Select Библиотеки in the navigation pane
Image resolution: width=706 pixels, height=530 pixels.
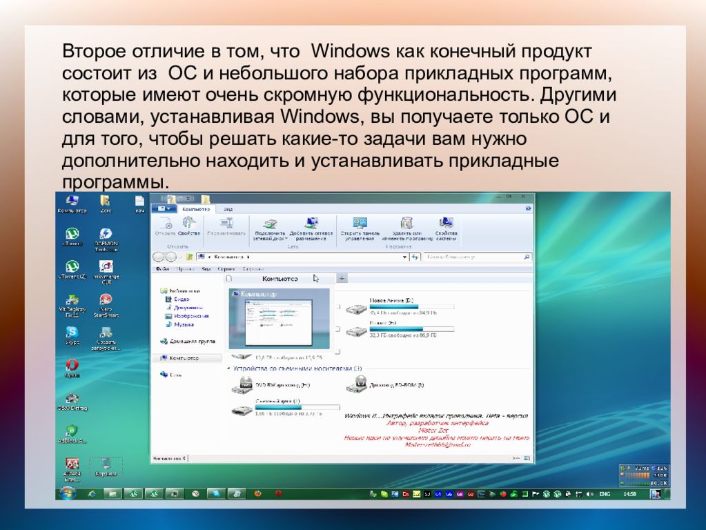point(181,291)
